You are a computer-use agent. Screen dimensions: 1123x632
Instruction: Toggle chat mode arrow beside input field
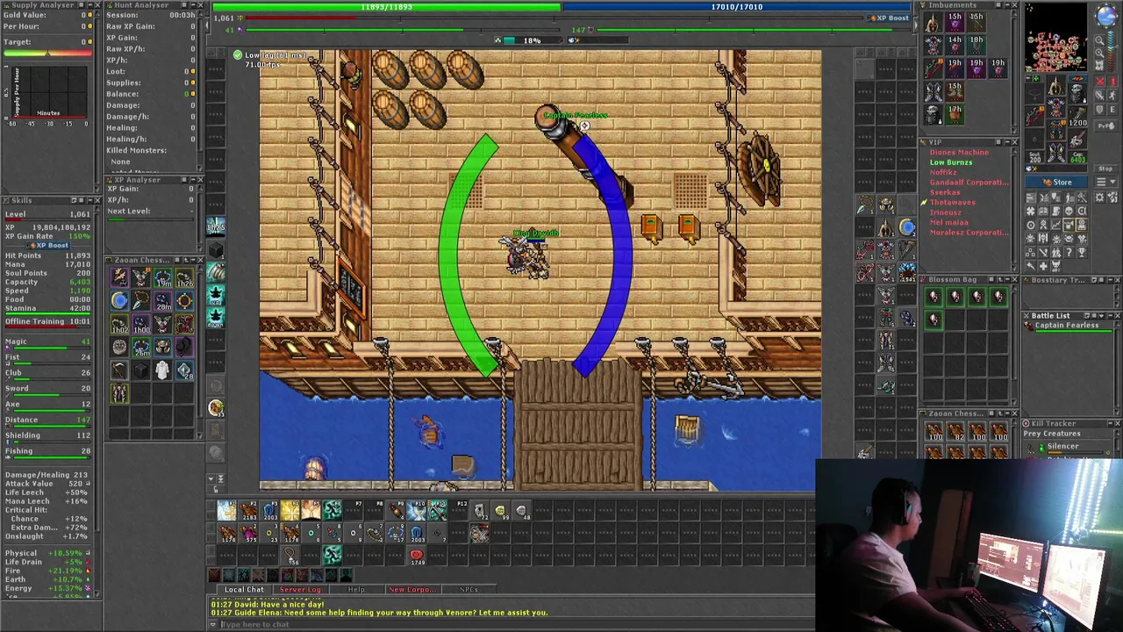(x=212, y=624)
